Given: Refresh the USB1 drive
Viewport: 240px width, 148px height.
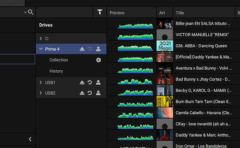Looking at the screenshot, I should (x=90, y=82).
